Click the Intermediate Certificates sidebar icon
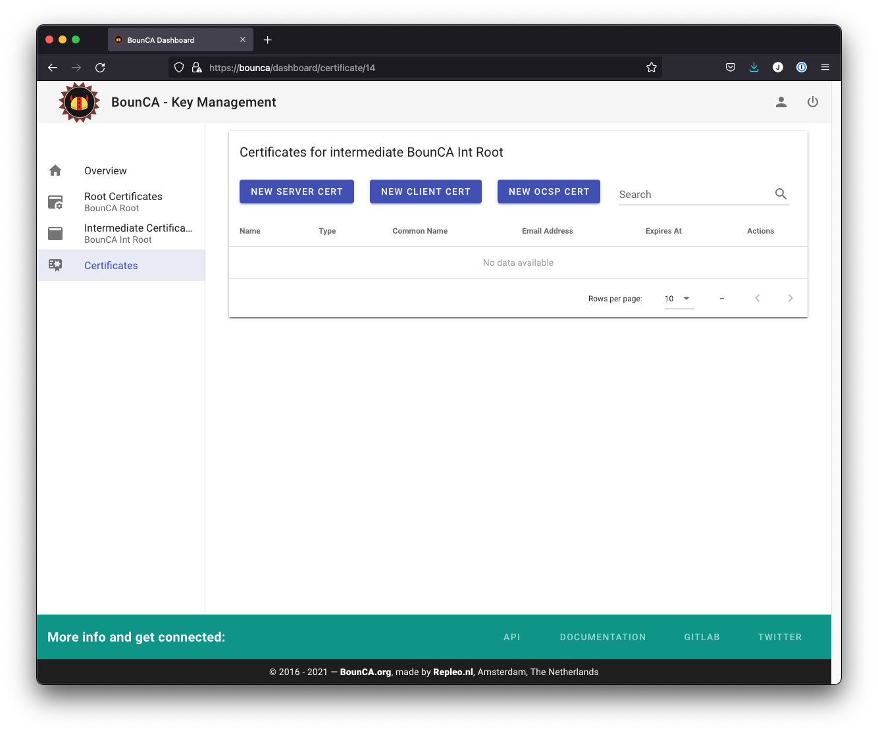The width and height of the screenshot is (878, 733). coord(55,234)
